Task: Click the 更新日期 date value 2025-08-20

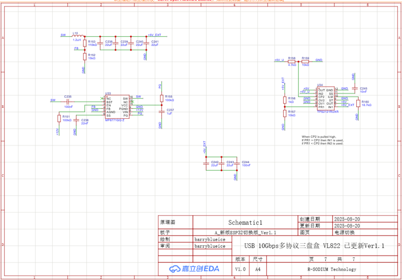Action: [x=347, y=226]
